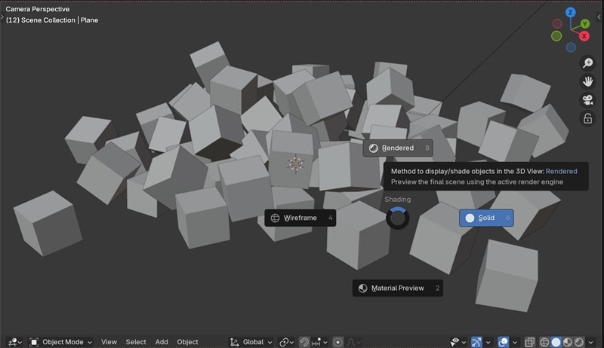Screen dimensions: 604x348
Task: Click the negative Y axis circle on the gizmo
Action: 556,36
